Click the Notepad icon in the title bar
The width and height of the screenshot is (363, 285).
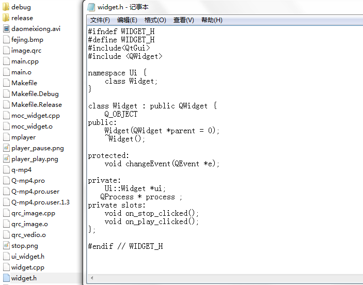click(x=91, y=7)
